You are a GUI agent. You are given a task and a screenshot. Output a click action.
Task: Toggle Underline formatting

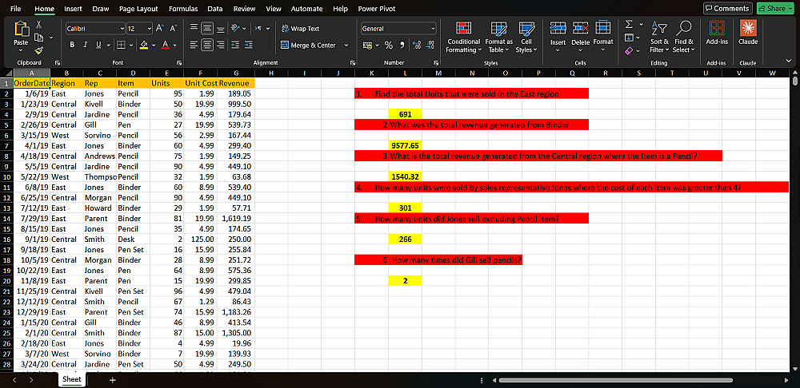point(98,45)
